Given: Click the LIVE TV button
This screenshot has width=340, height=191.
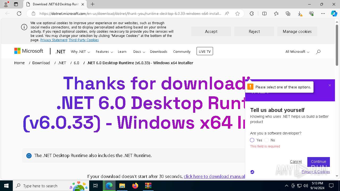Looking at the screenshot, I should click(x=205, y=51).
